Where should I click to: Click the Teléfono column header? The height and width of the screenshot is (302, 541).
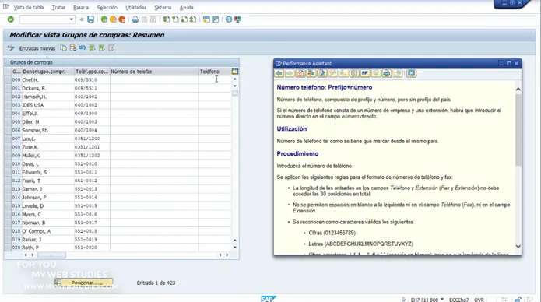[x=215, y=72]
